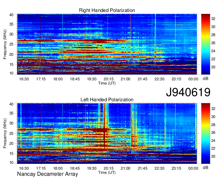Screen dimensions: 219x178
Task: Select the 21:00 tick under Left Handed plot
Action: [x=125, y=168]
